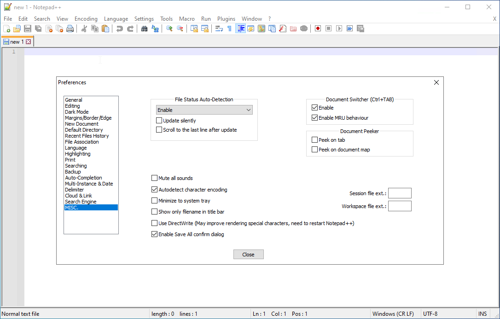Toggle Show All Characters pilcrow icon
The image size is (500, 319).
tap(229, 29)
